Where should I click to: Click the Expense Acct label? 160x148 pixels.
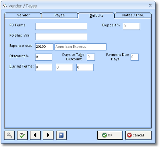(21, 46)
